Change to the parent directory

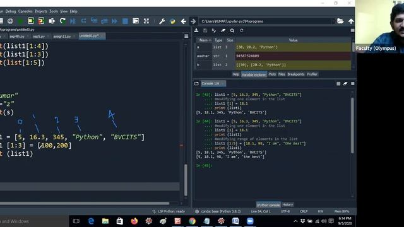(351, 21)
